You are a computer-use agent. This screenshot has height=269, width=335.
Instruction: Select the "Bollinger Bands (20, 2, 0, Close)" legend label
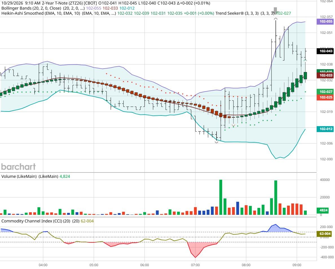[x=31, y=8]
